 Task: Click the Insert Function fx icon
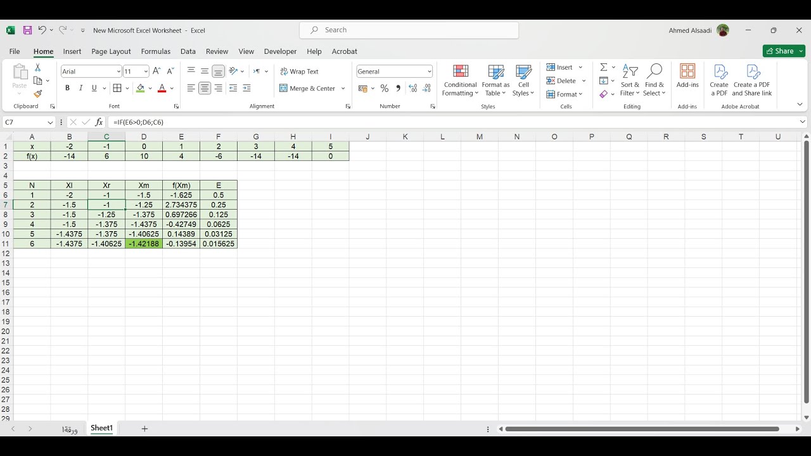click(99, 122)
